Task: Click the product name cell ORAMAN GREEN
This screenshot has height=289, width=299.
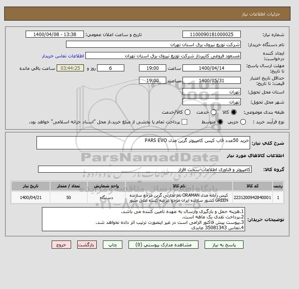Action: click(x=179, y=197)
